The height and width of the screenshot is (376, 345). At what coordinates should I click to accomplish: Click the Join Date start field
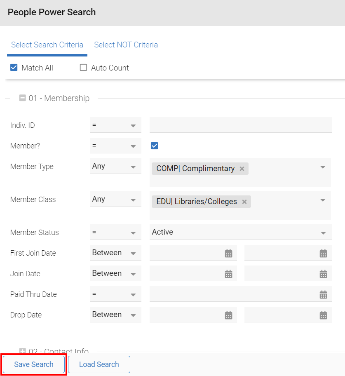pos(193,273)
